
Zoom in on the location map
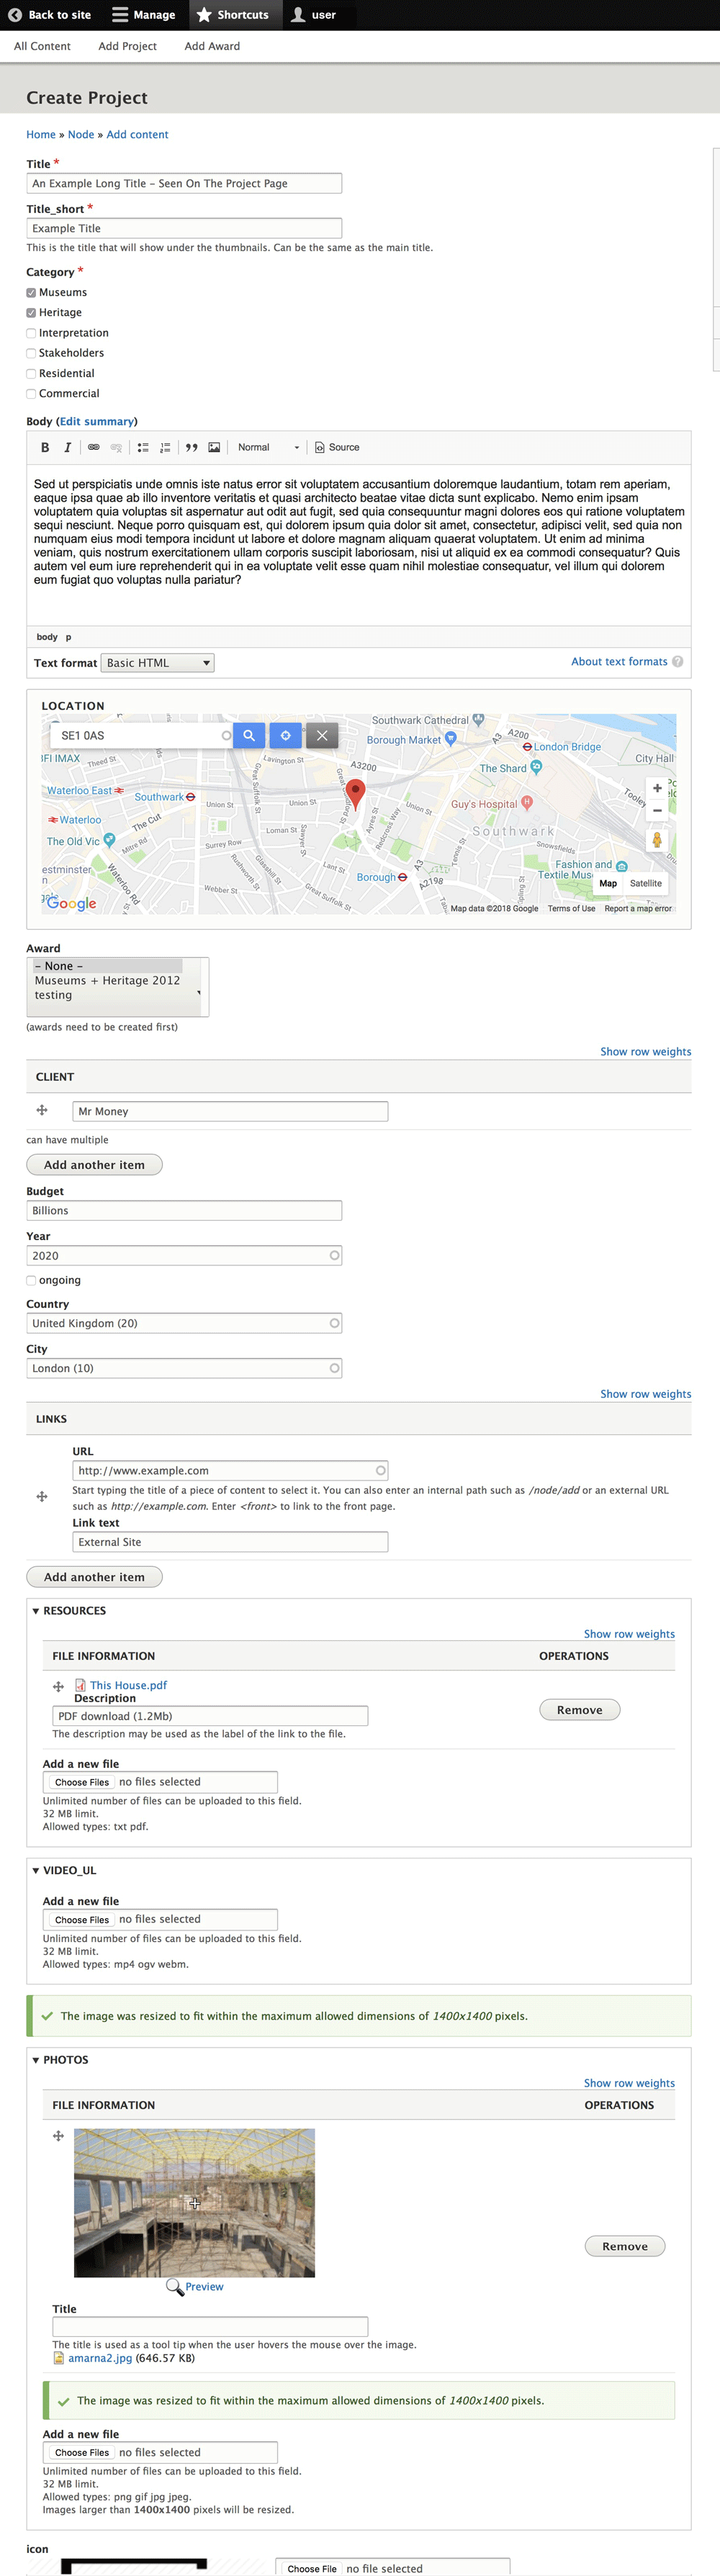click(657, 788)
